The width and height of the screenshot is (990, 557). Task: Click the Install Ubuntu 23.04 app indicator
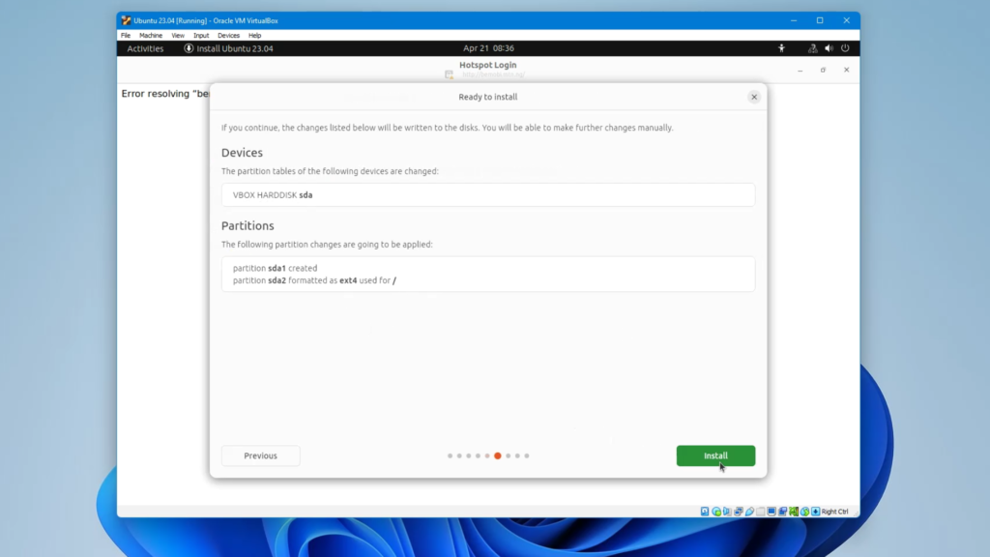click(x=228, y=48)
